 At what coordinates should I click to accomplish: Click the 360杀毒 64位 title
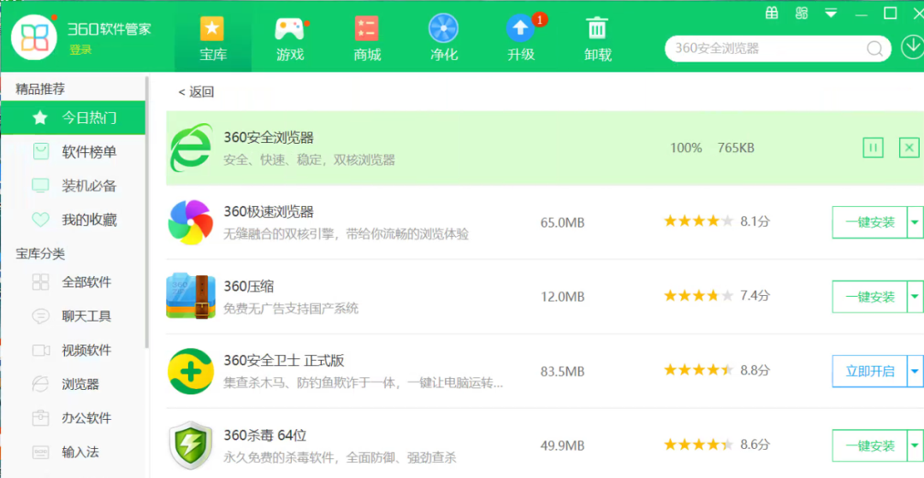tap(265, 435)
